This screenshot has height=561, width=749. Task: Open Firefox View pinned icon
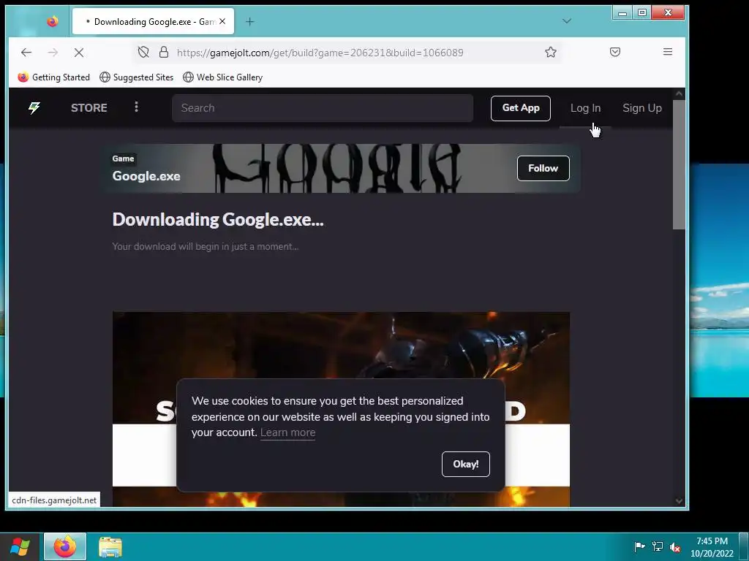pos(53,21)
